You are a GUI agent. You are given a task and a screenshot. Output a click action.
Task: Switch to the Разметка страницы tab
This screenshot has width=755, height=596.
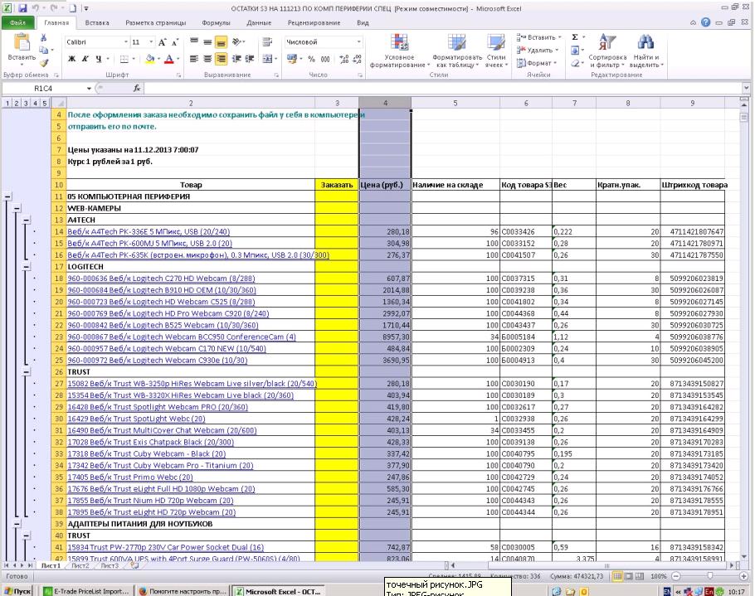155,22
